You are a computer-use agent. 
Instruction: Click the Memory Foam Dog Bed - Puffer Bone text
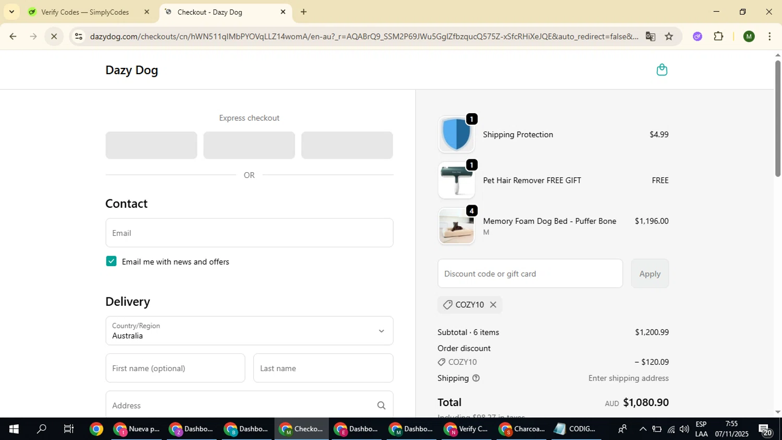click(549, 221)
